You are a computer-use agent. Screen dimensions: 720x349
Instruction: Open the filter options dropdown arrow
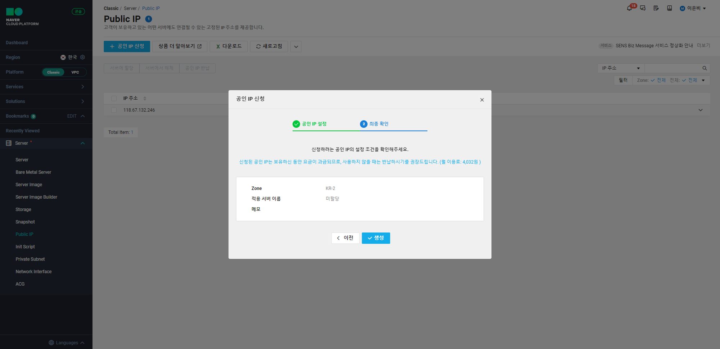(x=703, y=80)
